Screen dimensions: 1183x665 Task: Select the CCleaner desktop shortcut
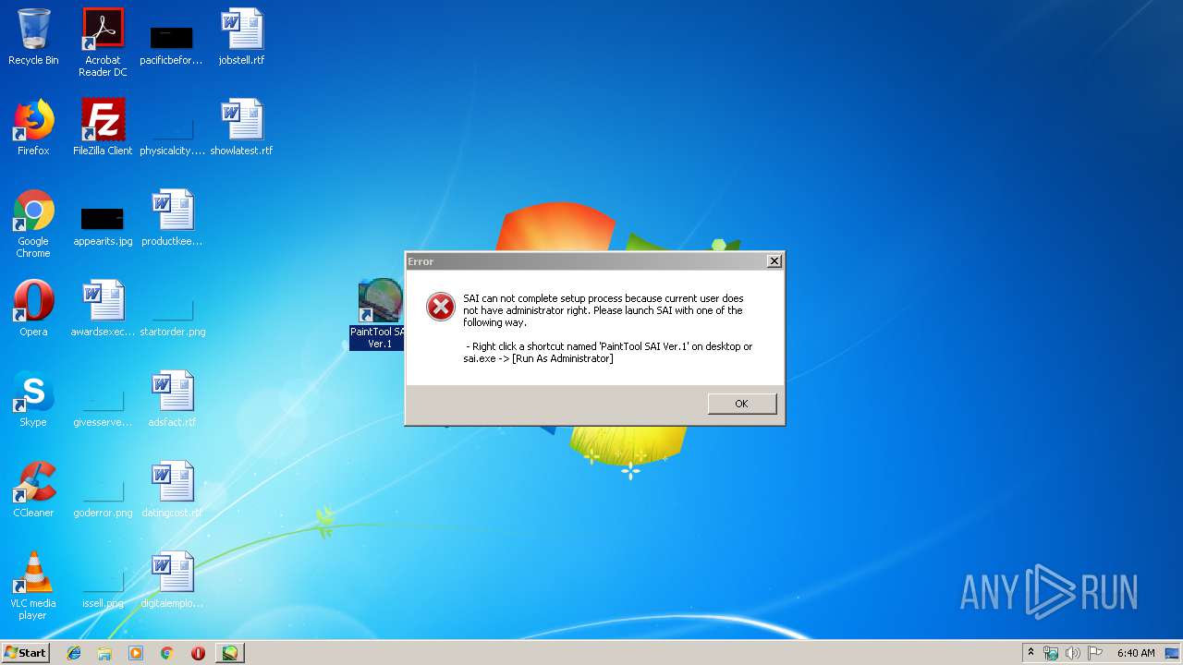33,490
